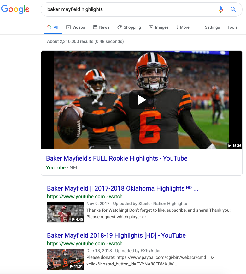Switch to the Images tab
Image resolution: width=246 pixels, height=274 pixels.
coord(159,27)
